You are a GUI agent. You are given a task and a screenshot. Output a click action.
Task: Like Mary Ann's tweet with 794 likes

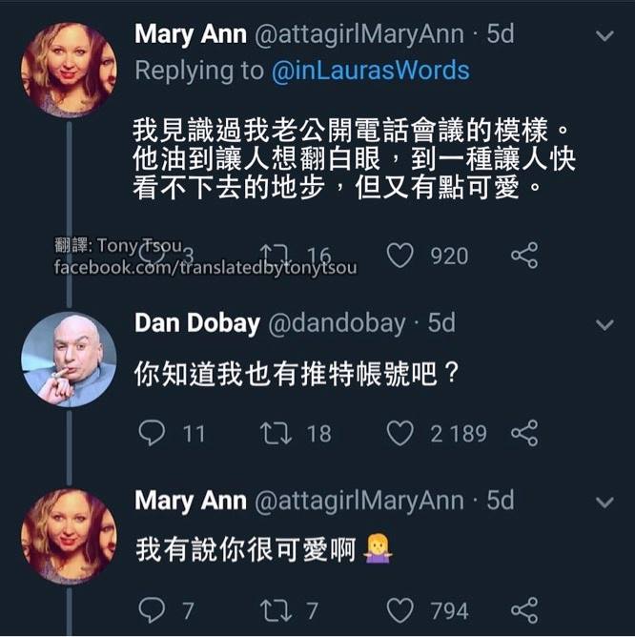(399, 610)
